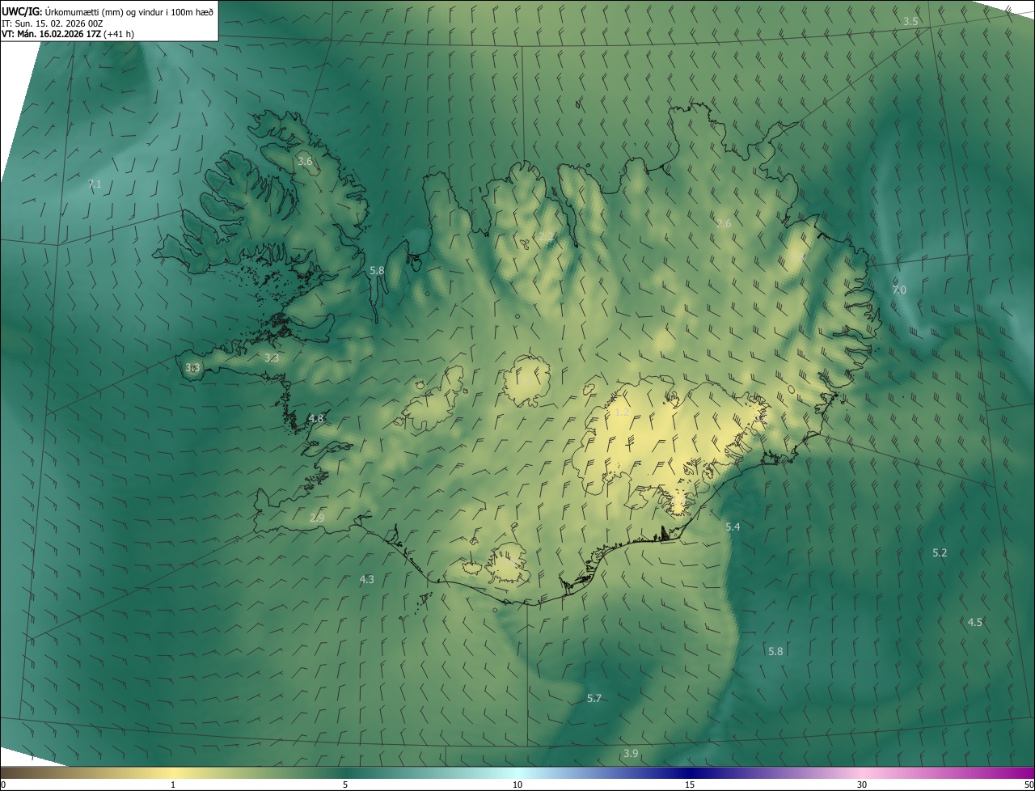Click the 4.8 value label on the map
This screenshot has width=1035, height=791.
(x=316, y=419)
